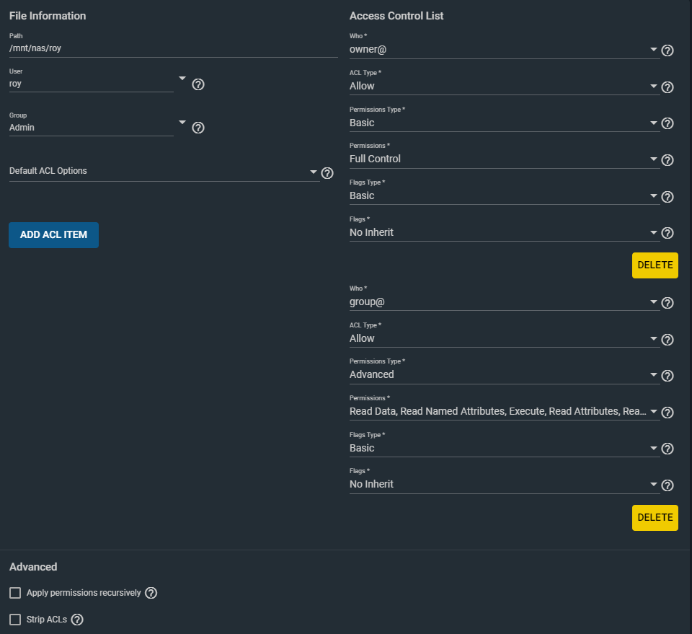Show help for group@ Flags Type Basic
Image resolution: width=692 pixels, height=634 pixels.
pos(667,449)
